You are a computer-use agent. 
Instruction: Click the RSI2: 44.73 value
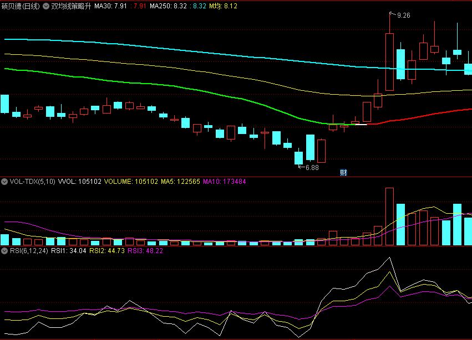(107, 251)
